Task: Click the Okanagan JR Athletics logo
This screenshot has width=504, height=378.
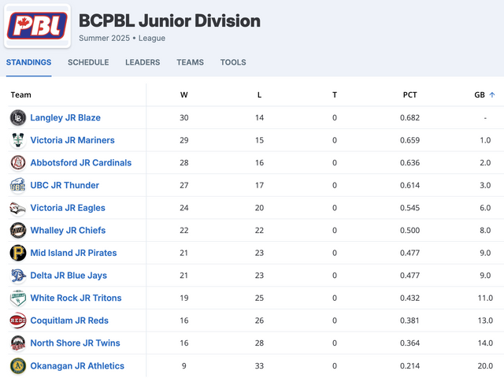Action: [17, 365]
